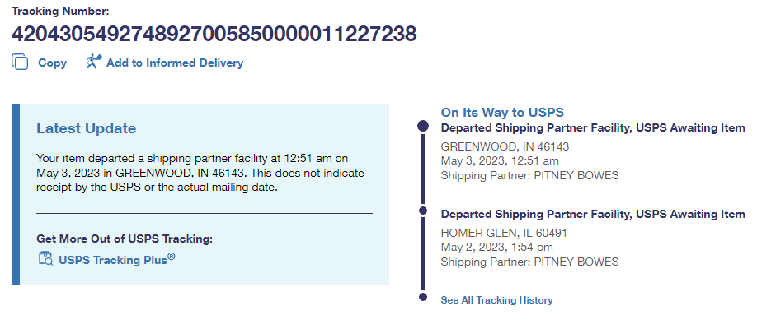The image size is (757, 329).
Task: Click the timeline dot for Homer Glen event
Action: [423, 212]
